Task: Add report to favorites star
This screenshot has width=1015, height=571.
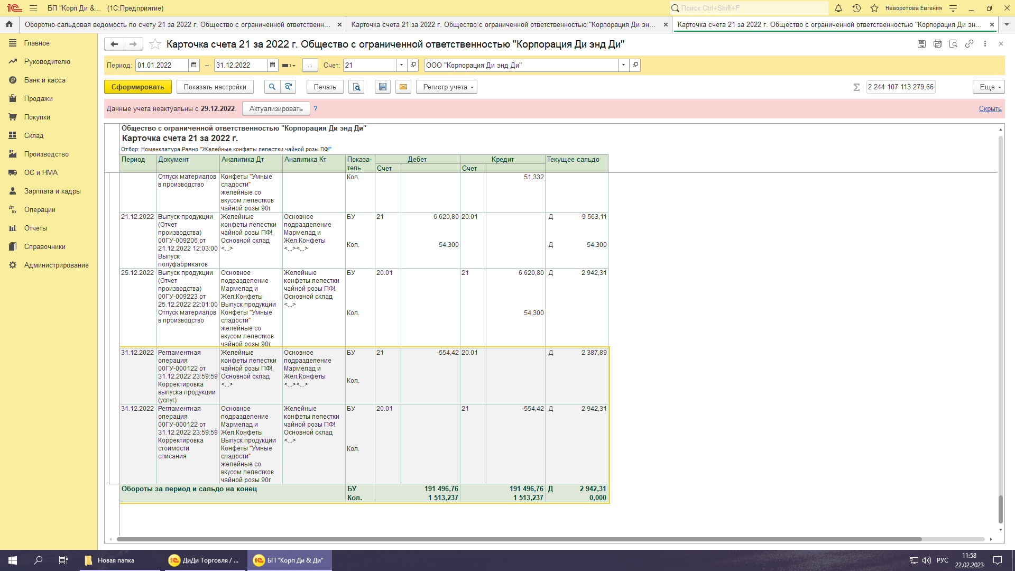Action: click(x=155, y=44)
